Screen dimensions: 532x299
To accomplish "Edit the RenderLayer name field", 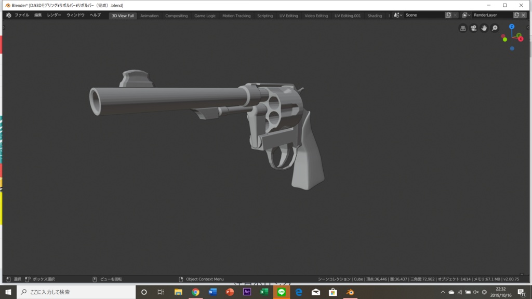I will pos(493,15).
